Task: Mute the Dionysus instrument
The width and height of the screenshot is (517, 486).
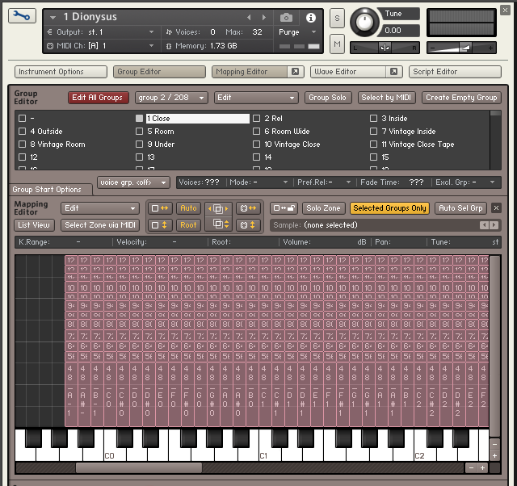Action: pyautogui.click(x=337, y=44)
